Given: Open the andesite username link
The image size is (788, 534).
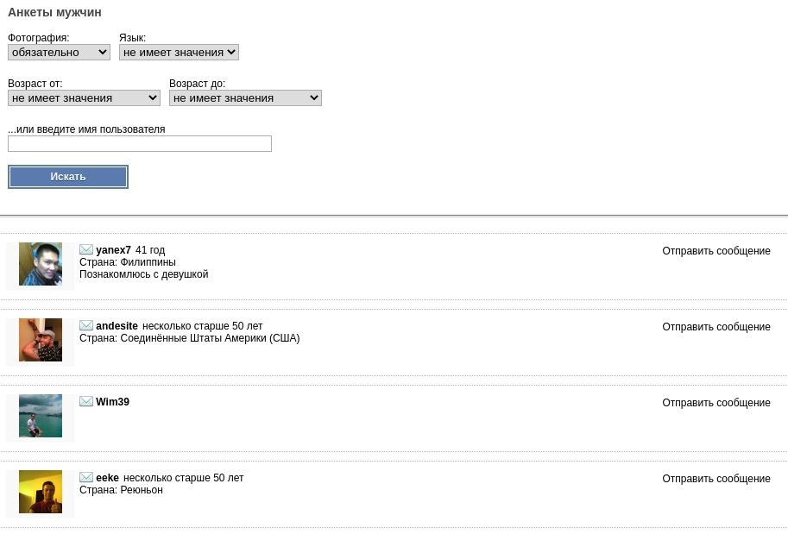Looking at the screenshot, I should (x=117, y=326).
